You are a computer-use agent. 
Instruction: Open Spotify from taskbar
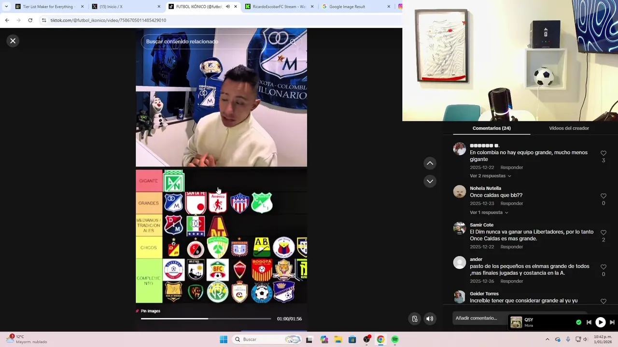[395, 340]
